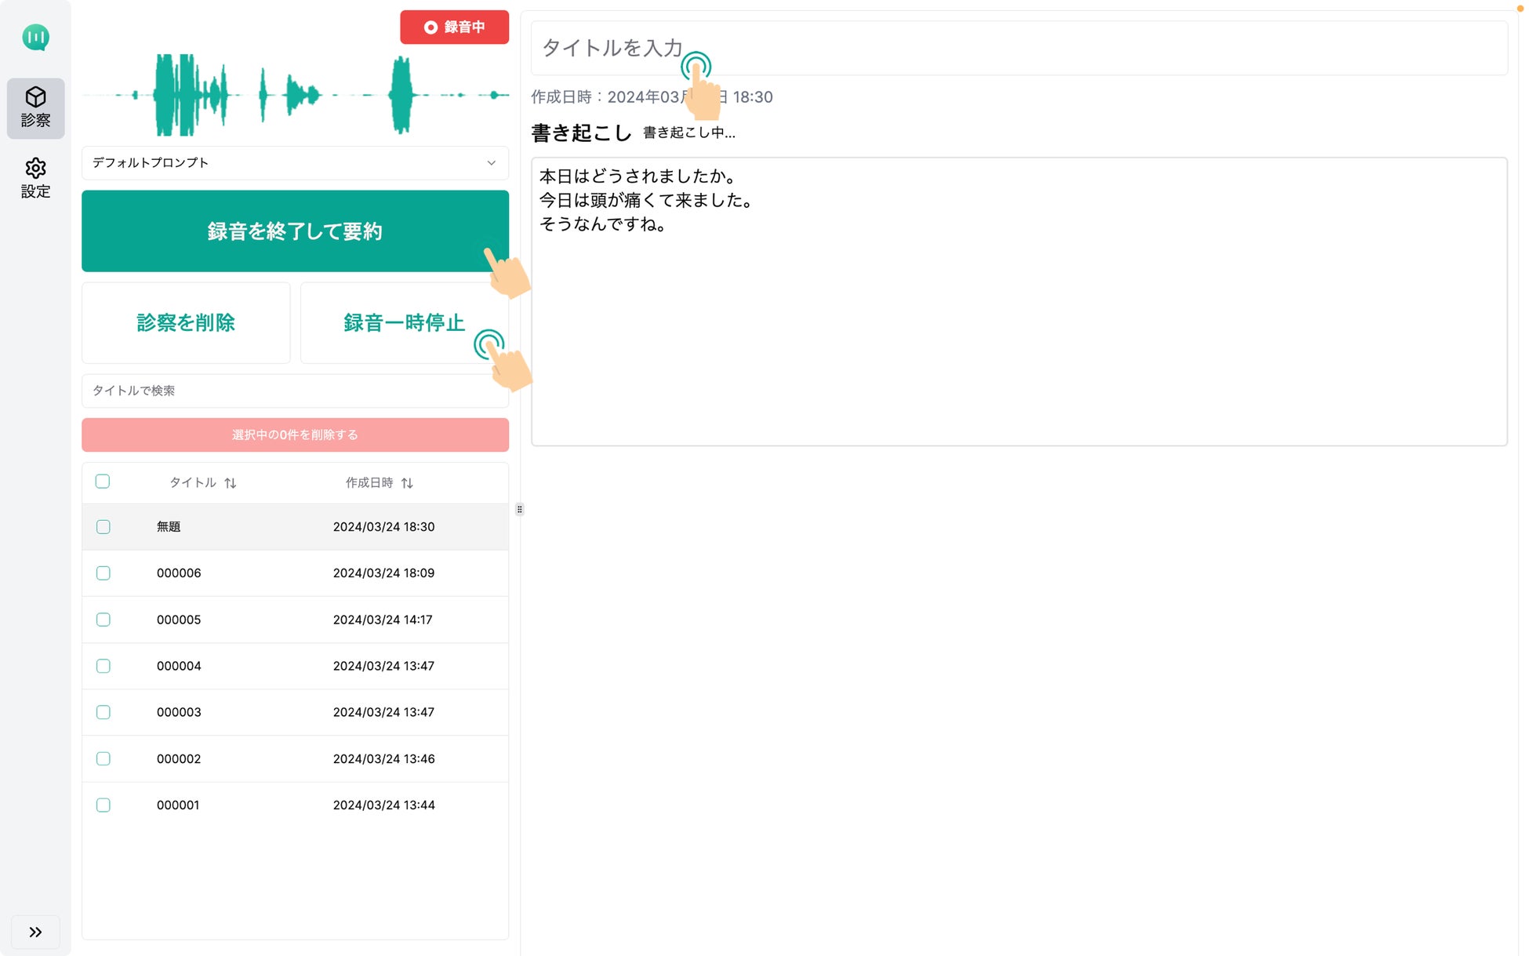The height and width of the screenshot is (956, 1529).
Task: Open the 診察 sidebar section
Action: coord(35,107)
